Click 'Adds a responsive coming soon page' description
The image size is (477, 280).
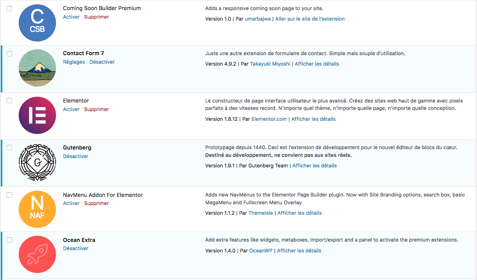pos(264,8)
